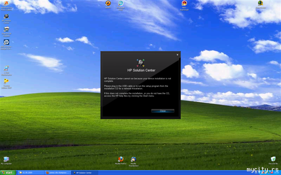The image size is (281, 175).
Task: Select the Recycle Bin desktop icon
Action: click(x=273, y=161)
